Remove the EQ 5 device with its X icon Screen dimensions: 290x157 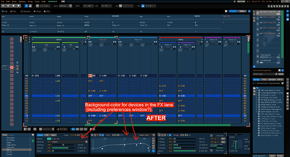click(x=92, y=135)
